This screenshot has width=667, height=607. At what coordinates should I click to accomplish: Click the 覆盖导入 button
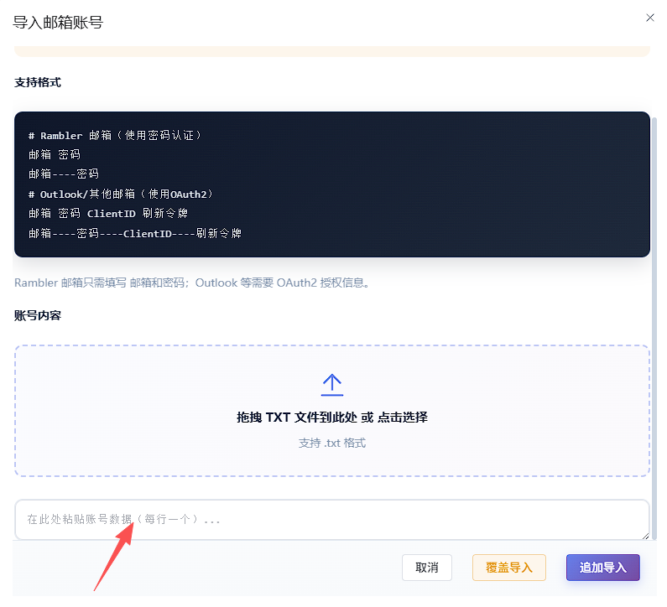[x=508, y=568]
